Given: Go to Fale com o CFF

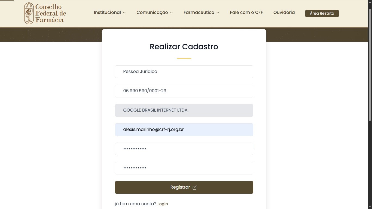Looking at the screenshot, I should click(246, 13).
